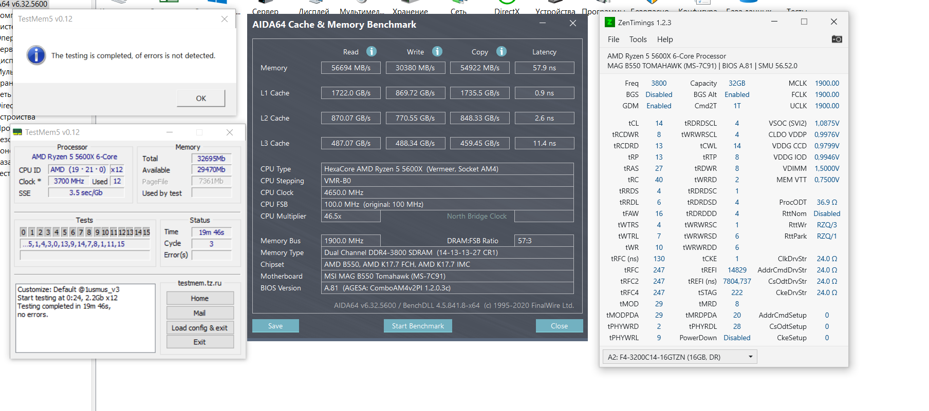Click the info icon next to Read
This screenshot has width=929, height=411.
point(371,51)
